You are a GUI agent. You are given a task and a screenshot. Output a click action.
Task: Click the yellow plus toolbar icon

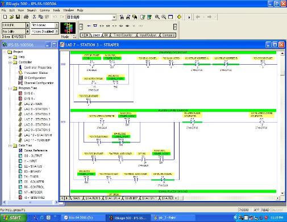point(179,17)
